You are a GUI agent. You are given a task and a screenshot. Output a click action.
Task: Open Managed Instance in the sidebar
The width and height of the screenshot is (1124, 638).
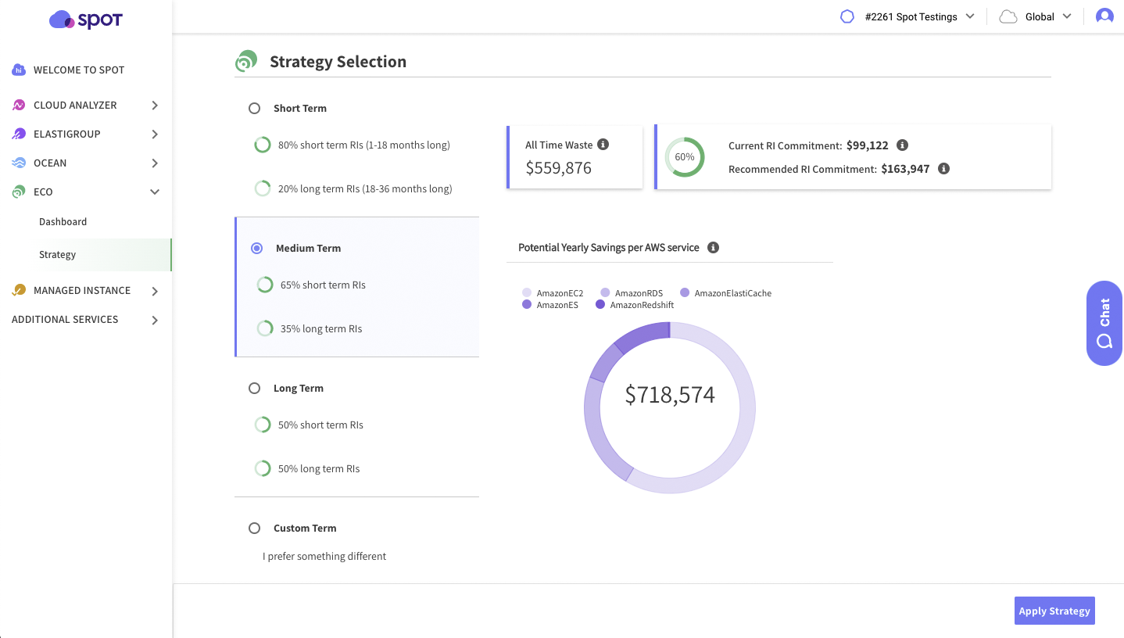[82, 291]
